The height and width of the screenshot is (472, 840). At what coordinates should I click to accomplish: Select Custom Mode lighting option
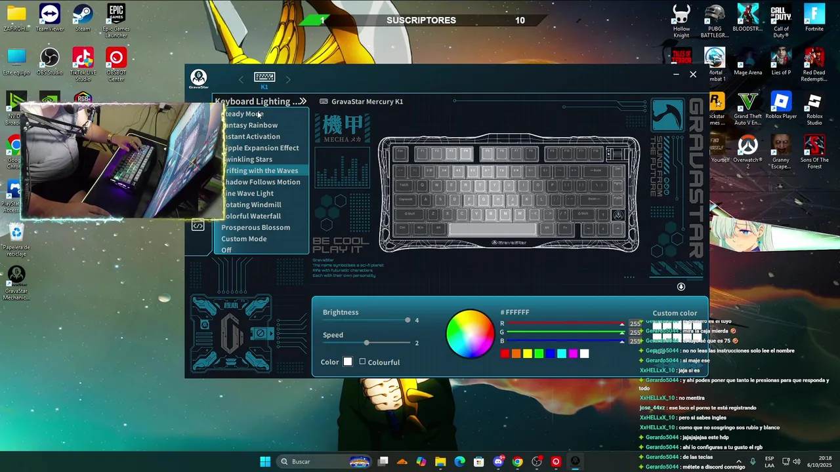pos(261,239)
